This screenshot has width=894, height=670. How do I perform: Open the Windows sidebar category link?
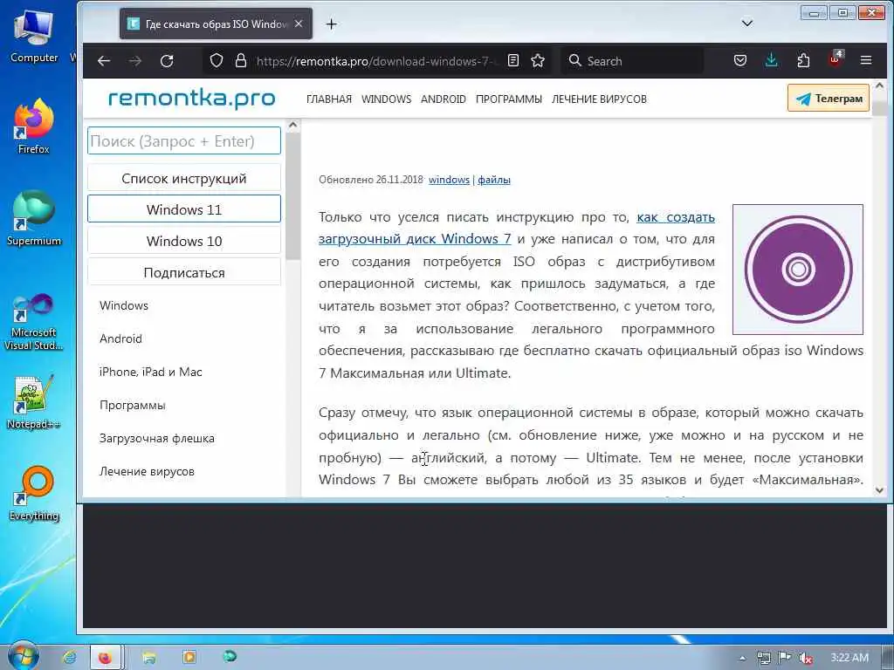[x=124, y=305]
